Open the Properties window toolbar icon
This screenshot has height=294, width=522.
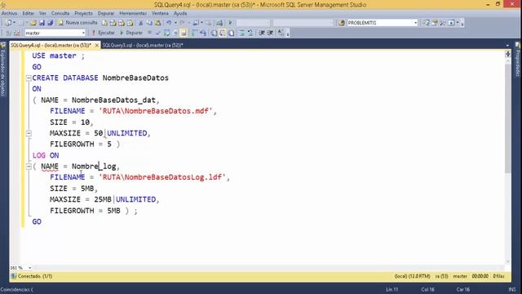[x=435, y=23]
